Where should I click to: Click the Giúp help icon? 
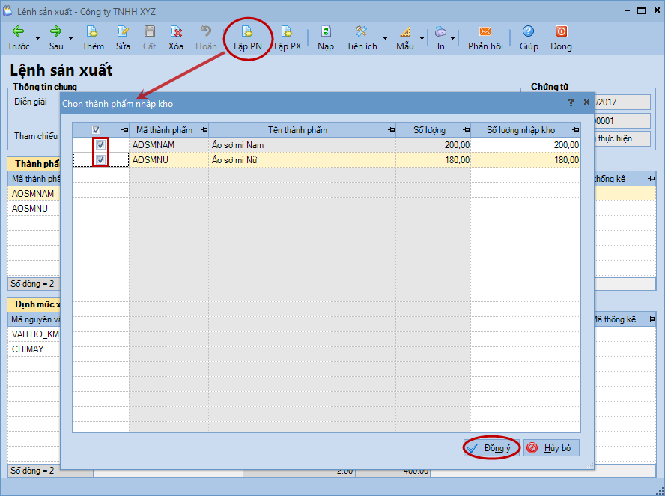(529, 32)
